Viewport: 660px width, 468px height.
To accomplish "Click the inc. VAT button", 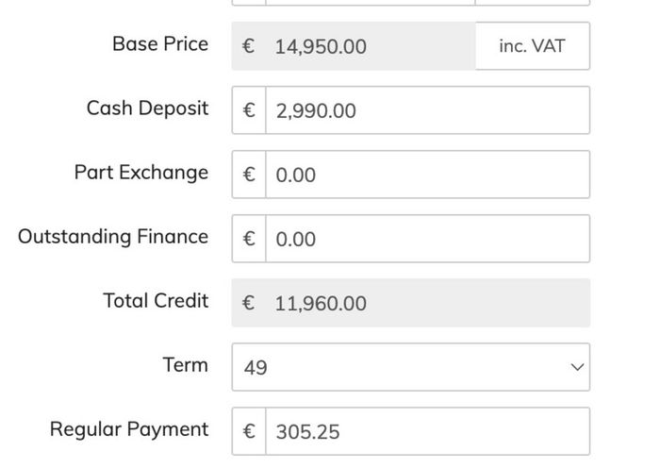I will tap(533, 46).
